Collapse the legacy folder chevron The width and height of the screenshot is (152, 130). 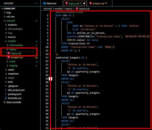(x=7, y=49)
